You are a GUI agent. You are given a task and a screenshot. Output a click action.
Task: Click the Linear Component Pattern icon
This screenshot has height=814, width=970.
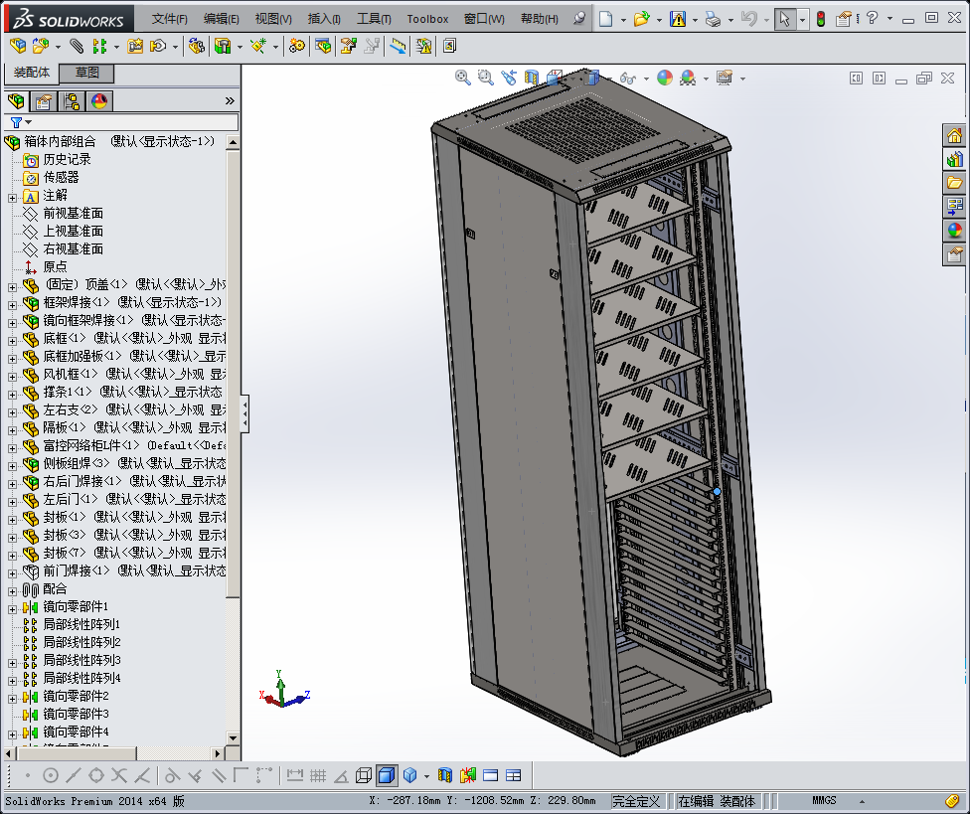[99, 46]
